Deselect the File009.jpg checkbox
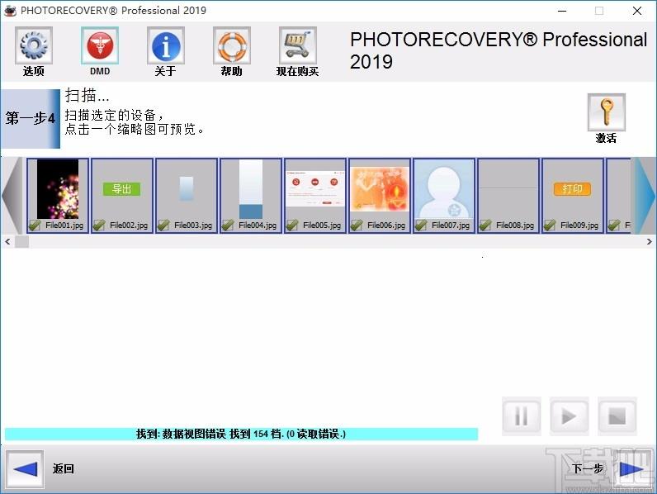 550,225
